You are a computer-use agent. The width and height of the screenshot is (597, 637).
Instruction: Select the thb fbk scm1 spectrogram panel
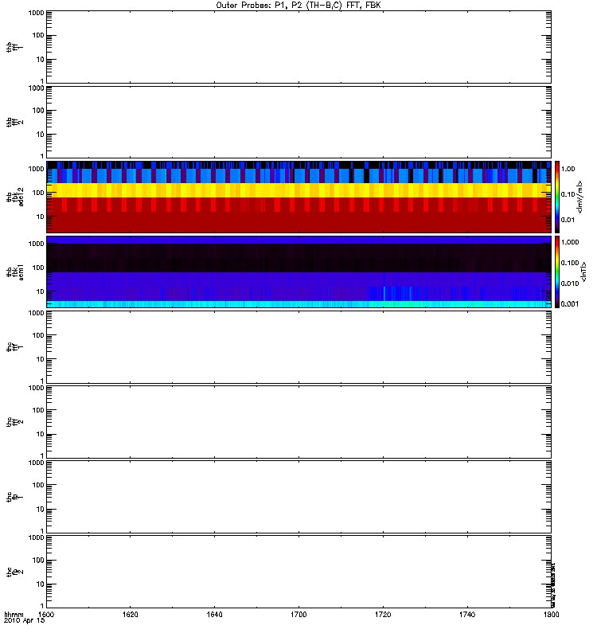pyautogui.click(x=298, y=272)
